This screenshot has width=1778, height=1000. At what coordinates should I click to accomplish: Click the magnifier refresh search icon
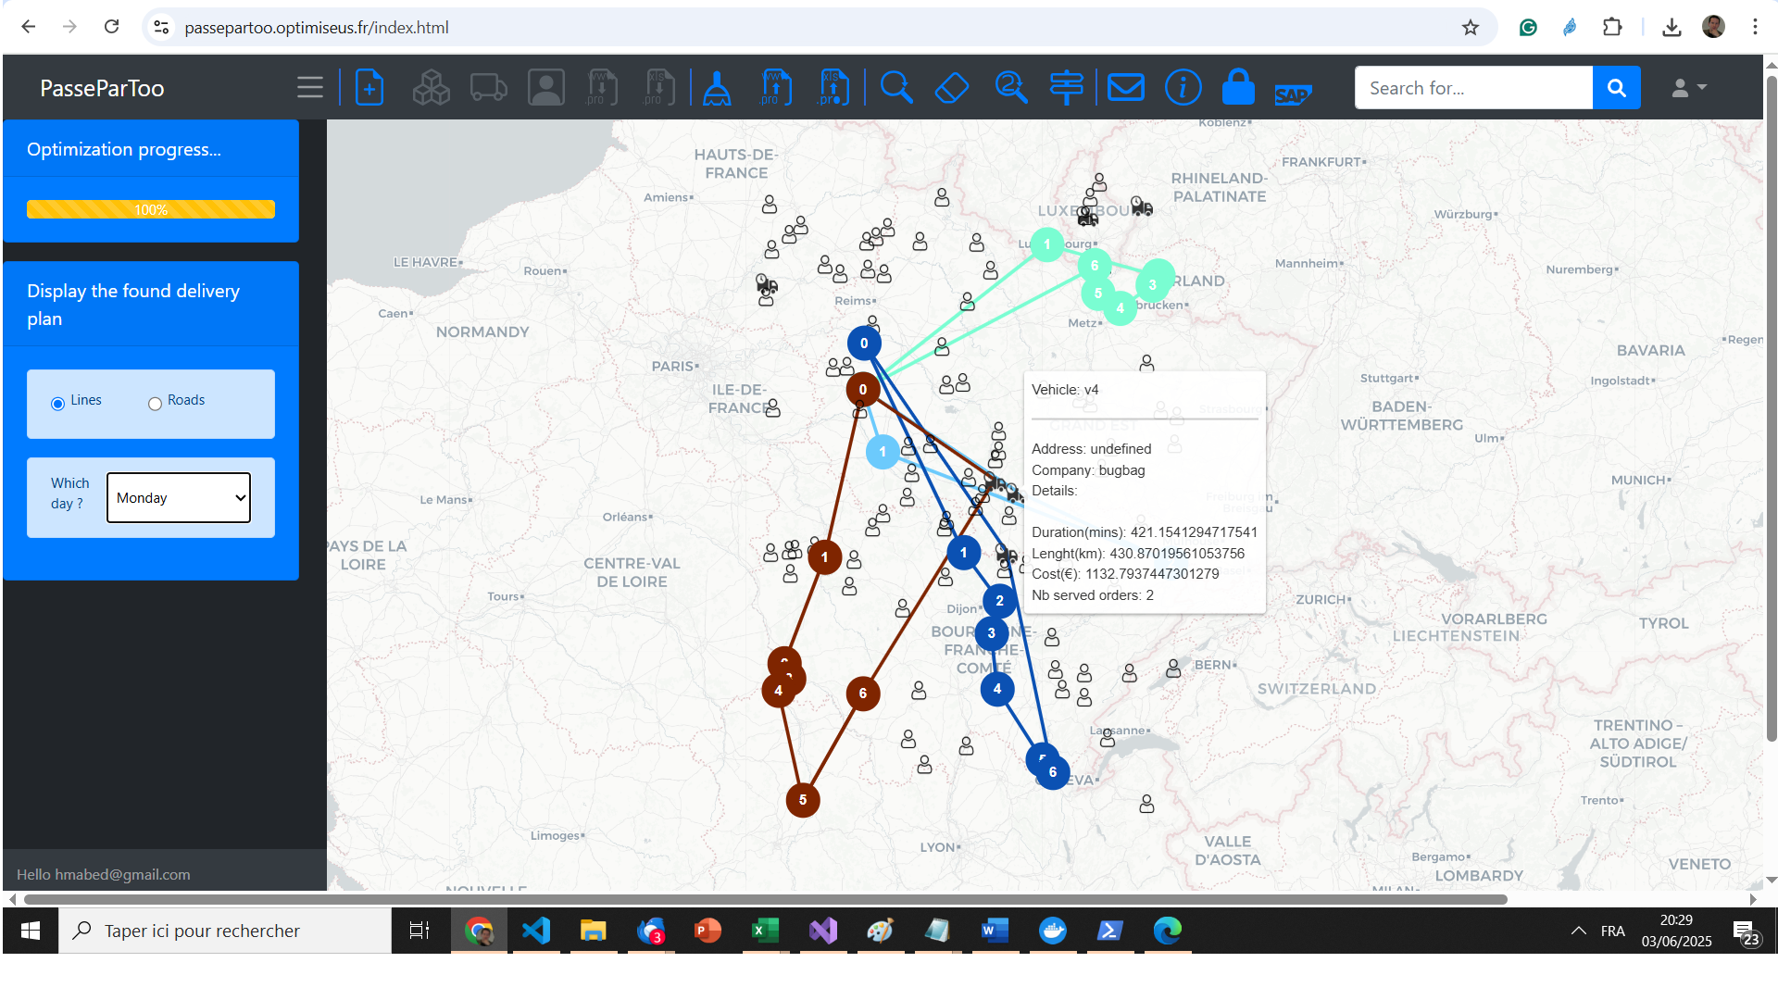895,88
